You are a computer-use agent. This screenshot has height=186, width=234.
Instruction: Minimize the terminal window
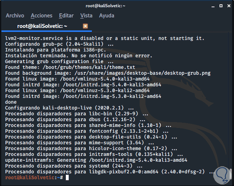coord(213,6)
